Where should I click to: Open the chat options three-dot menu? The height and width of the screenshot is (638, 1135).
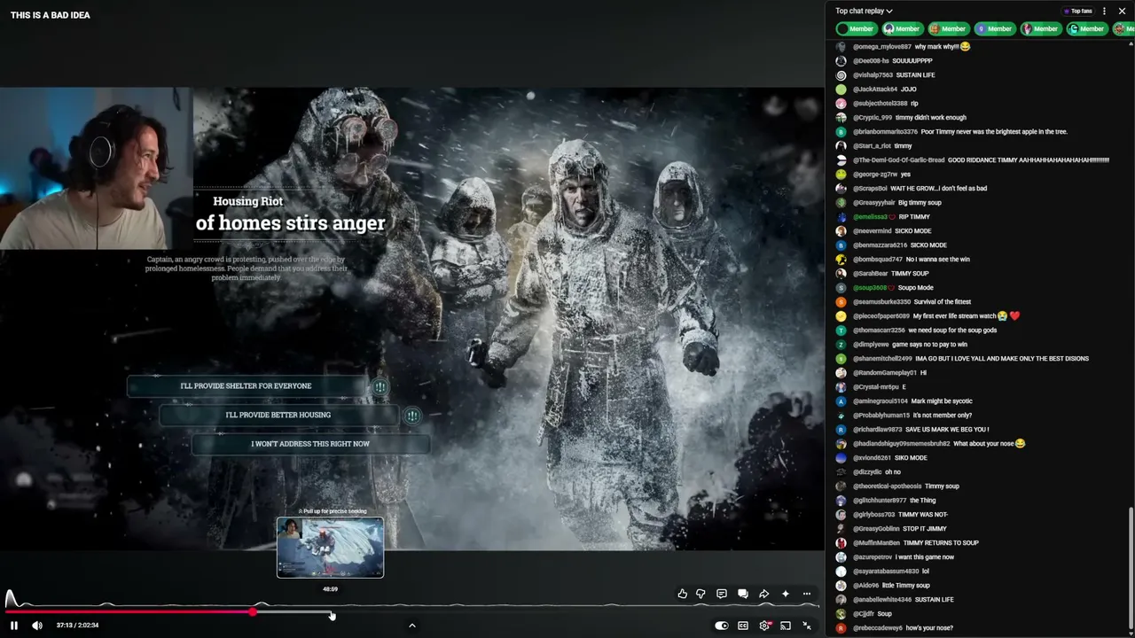click(x=1104, y=11)
